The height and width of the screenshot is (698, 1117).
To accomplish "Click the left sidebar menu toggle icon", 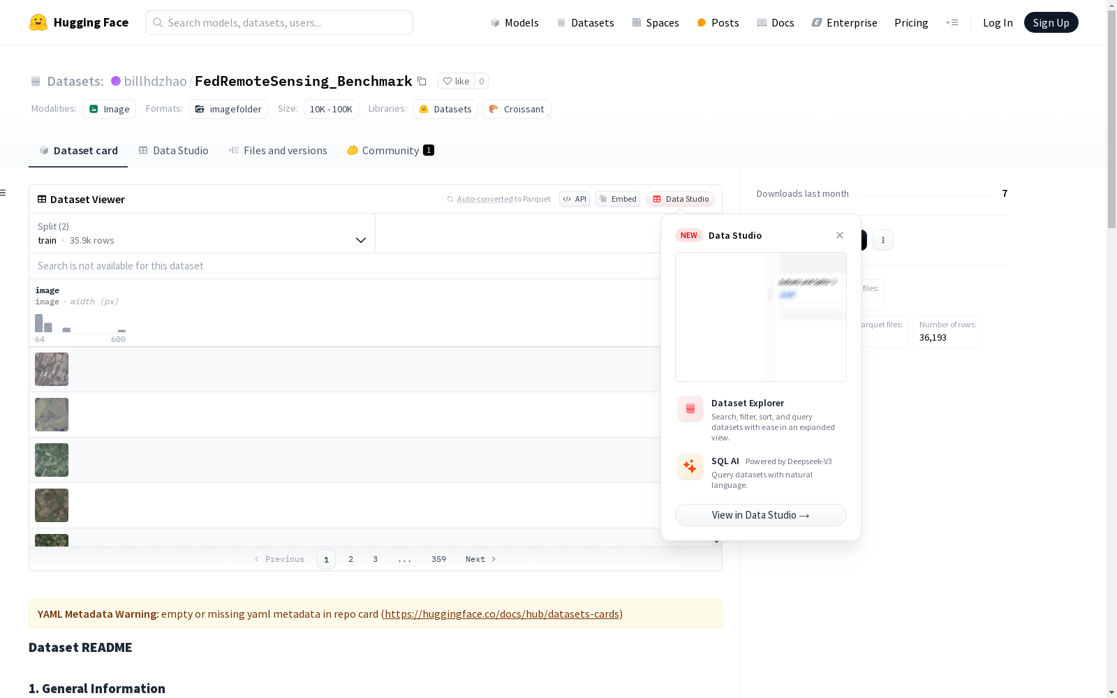I will tap(3, 193).
